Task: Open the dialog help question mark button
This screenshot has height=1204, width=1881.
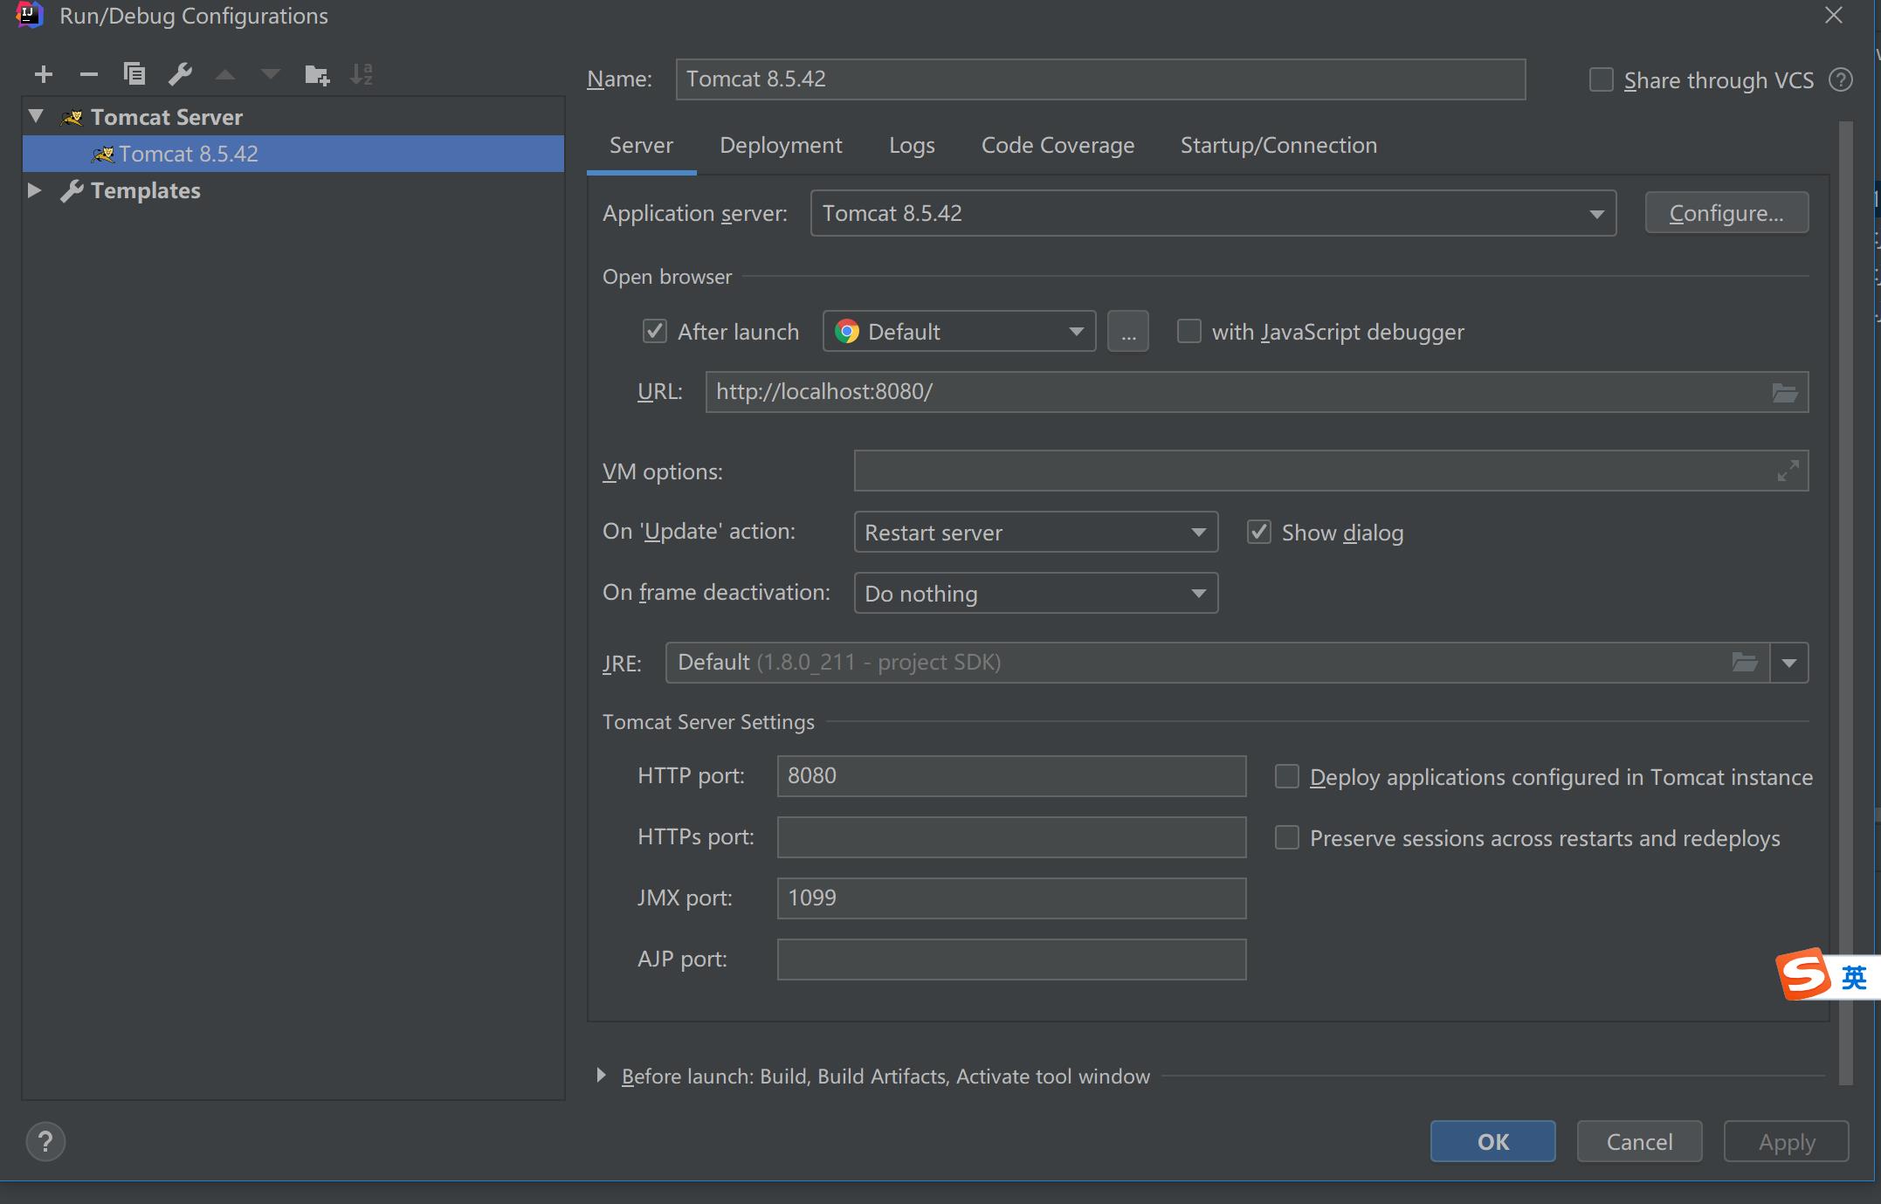Action: pos(45,1141)
